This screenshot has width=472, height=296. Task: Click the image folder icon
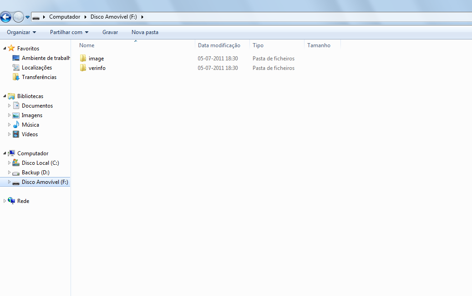pos(83,59)
